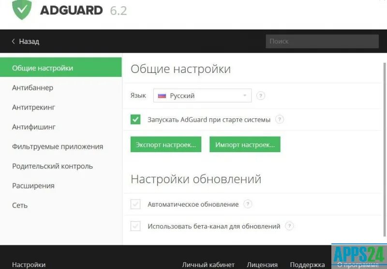
Task: Open Антитрекинг settings section
Action: click(33, 107)
